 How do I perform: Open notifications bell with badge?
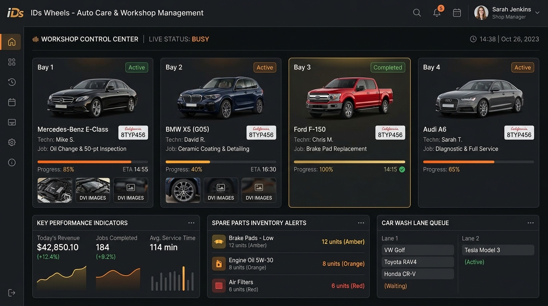coord(438,12)
